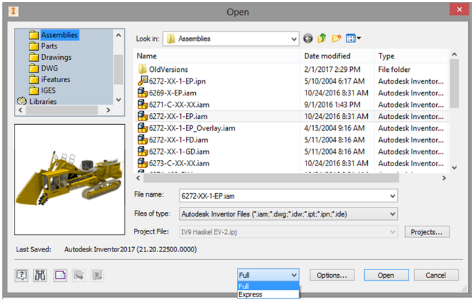Click the purple-outlined window icon
Viewport: 474px width, 300px height.
coord(60,275)
